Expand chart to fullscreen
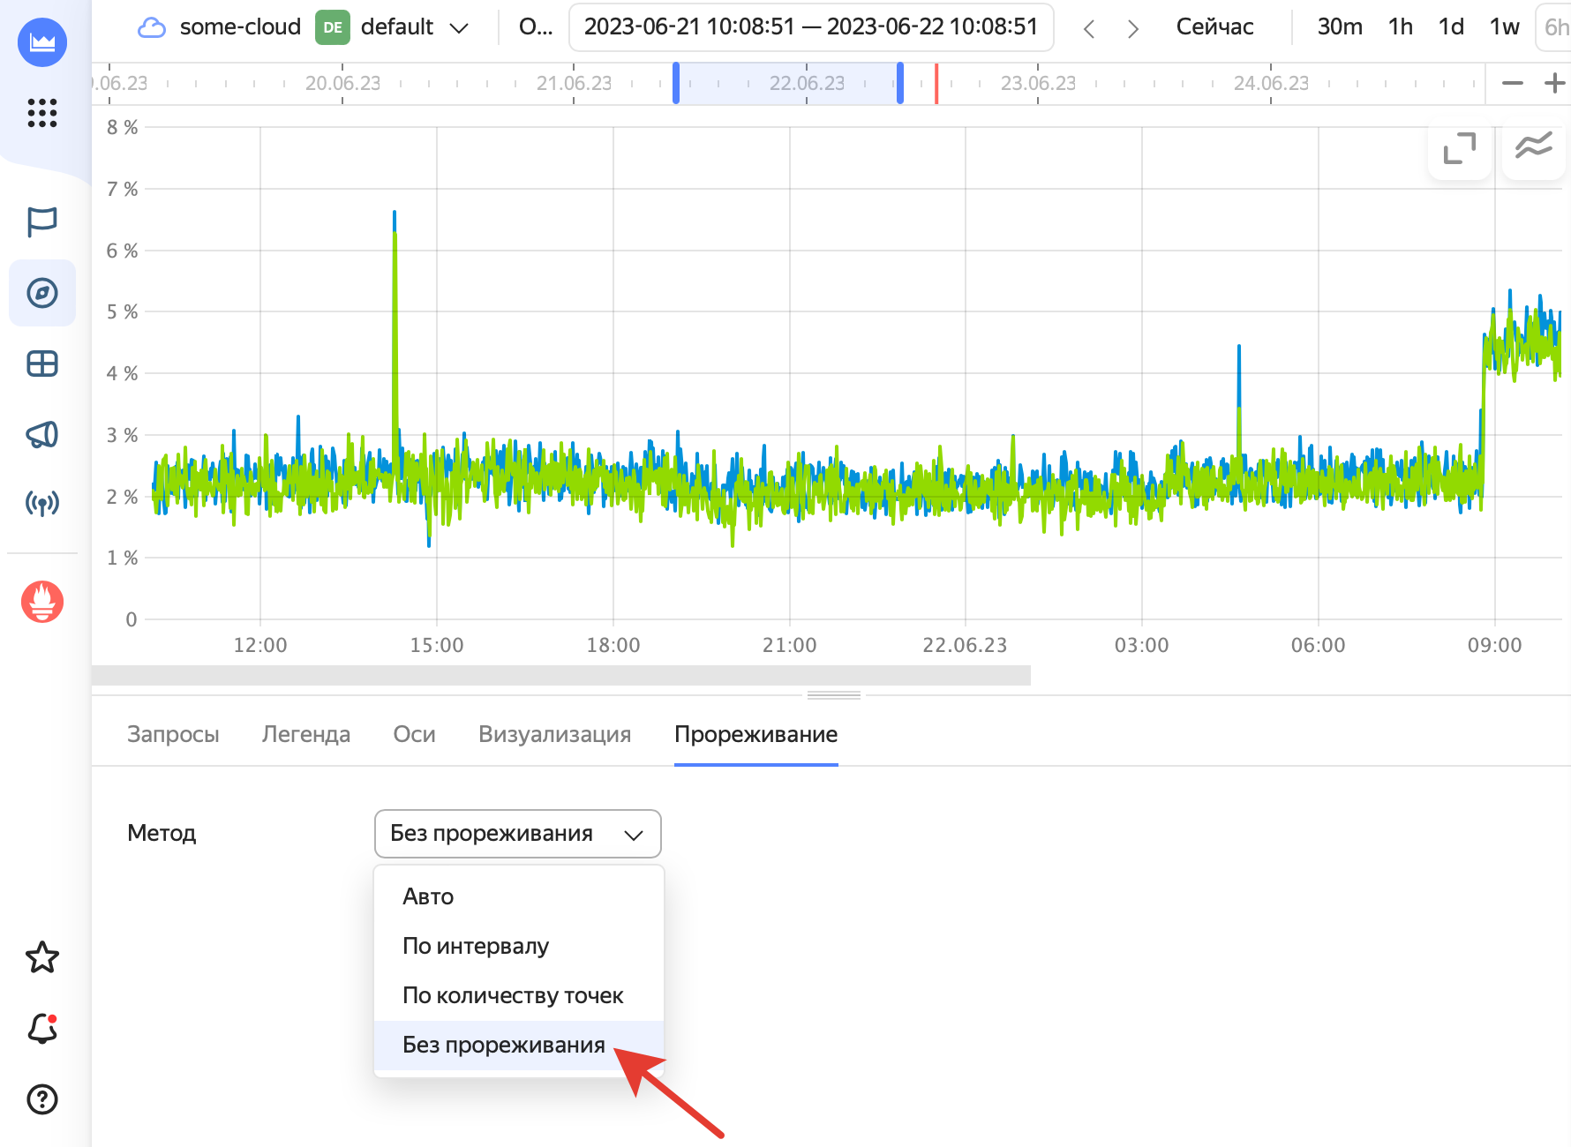The image size is (1571, 1147). click(1459, 148)
